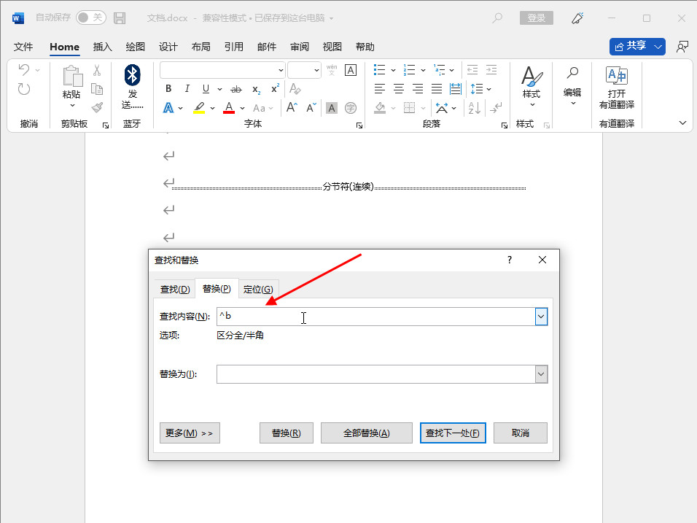Toggle the AutoSave switch
Image resolution: width=697 pixels, height=523 pixels.
(x=90, y=18)
